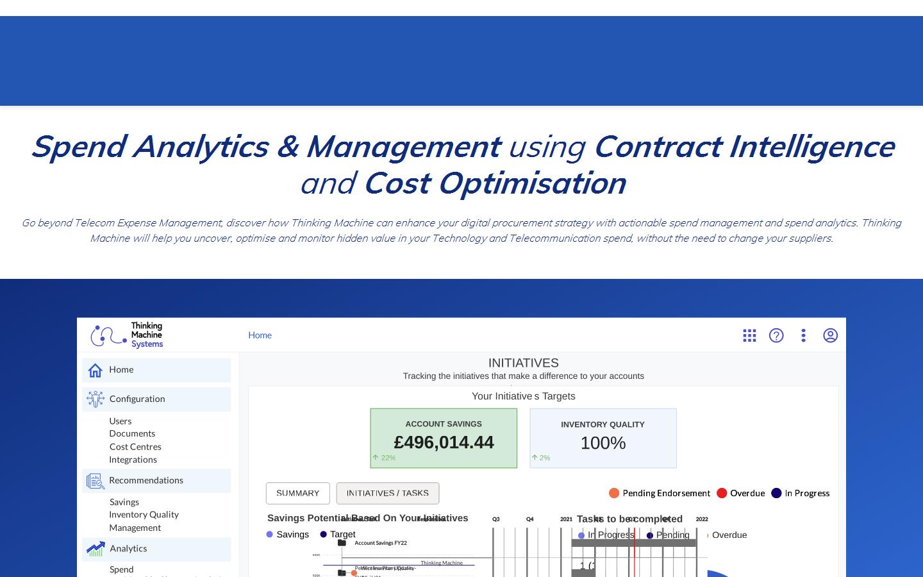Navigate using the Home link in top bar

(260, 335)
